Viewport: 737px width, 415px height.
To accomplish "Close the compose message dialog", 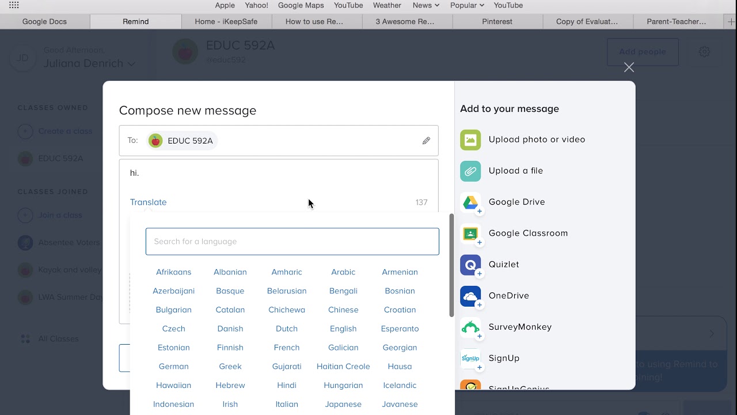I will [x=629, y=67].
